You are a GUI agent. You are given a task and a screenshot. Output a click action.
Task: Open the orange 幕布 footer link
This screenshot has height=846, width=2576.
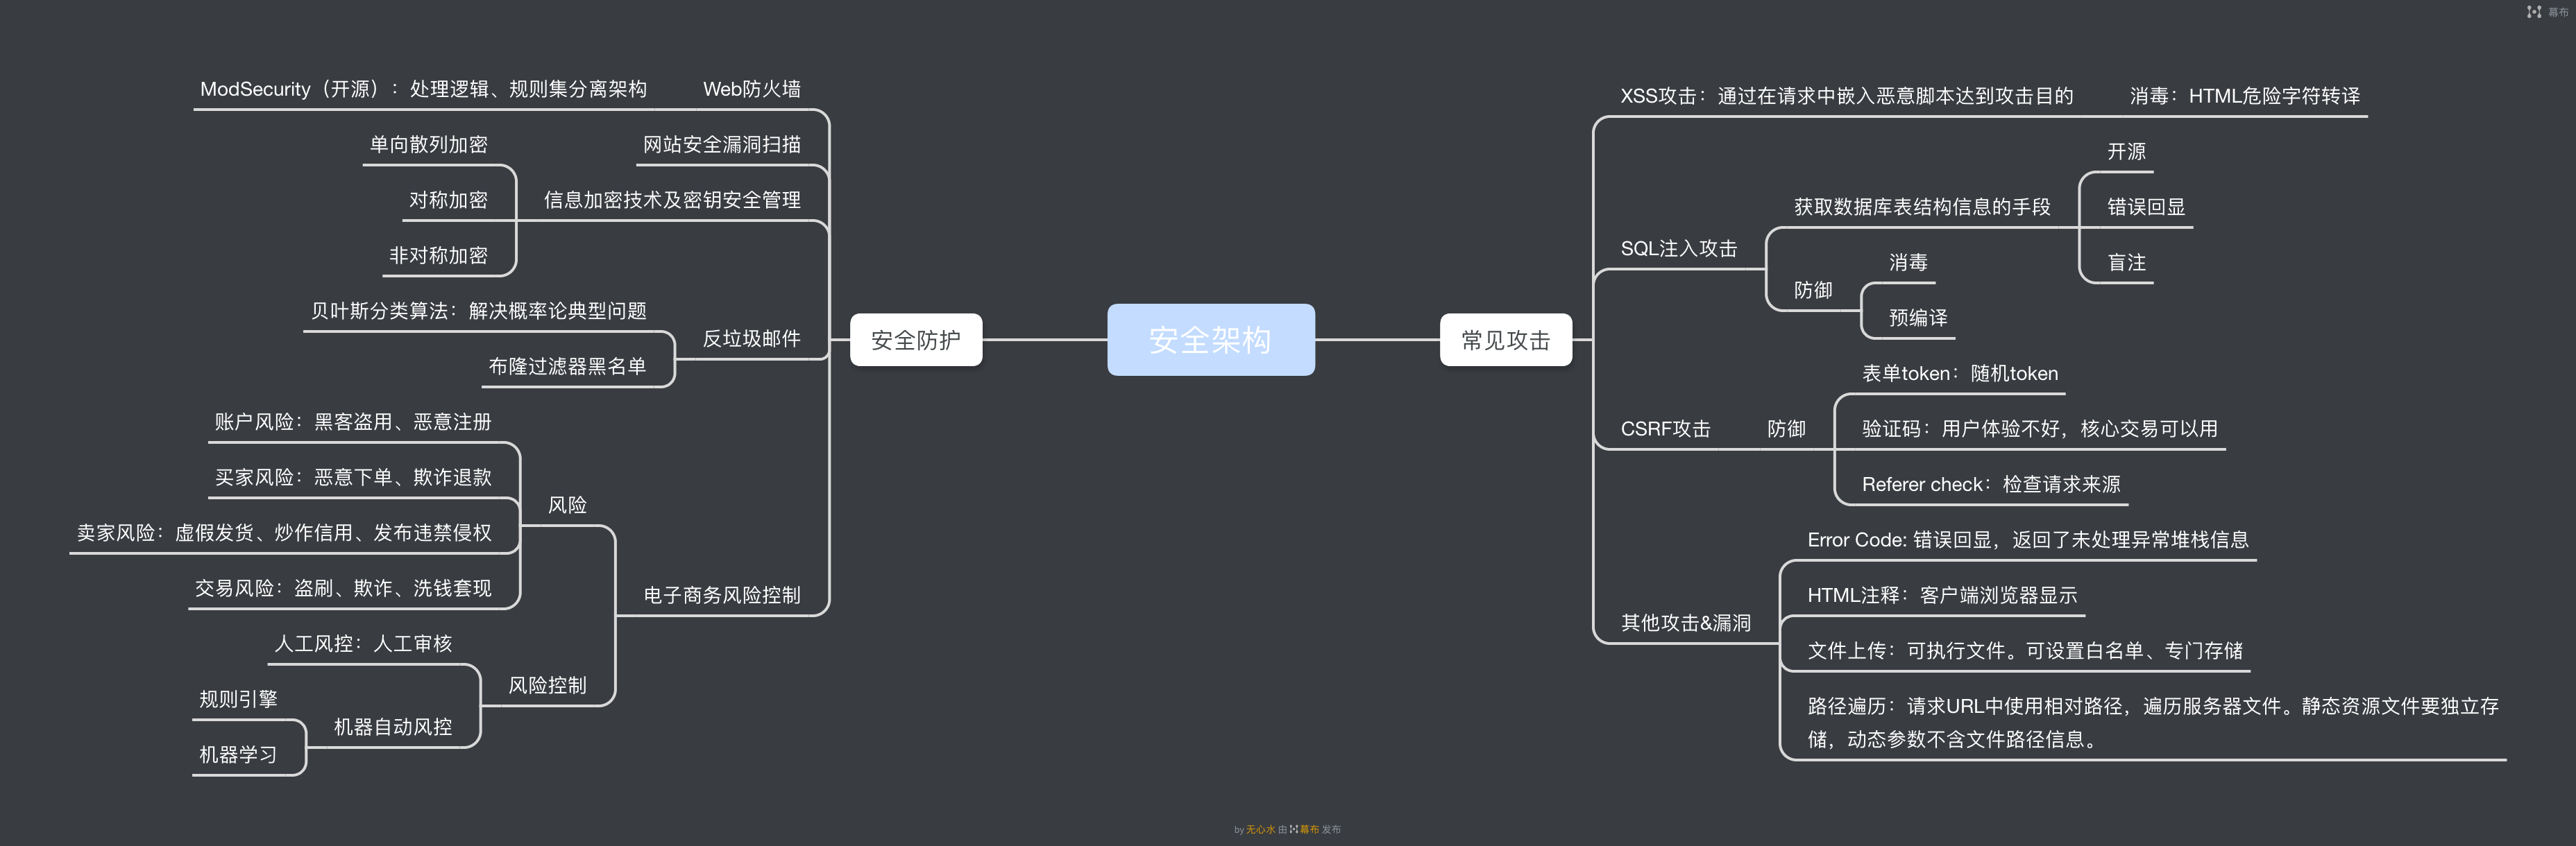[1309, 829]
